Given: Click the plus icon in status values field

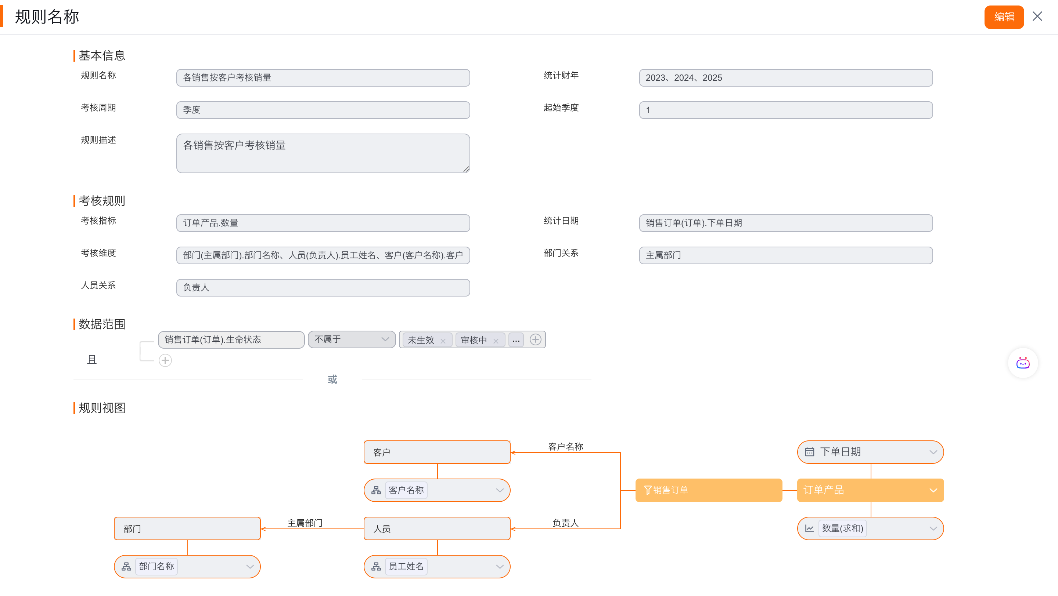Looking at the screenshot, I should 535,339.
